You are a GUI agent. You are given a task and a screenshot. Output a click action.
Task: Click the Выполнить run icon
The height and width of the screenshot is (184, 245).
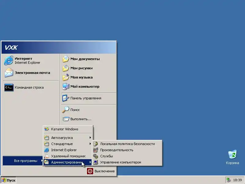tap(66, 119)
